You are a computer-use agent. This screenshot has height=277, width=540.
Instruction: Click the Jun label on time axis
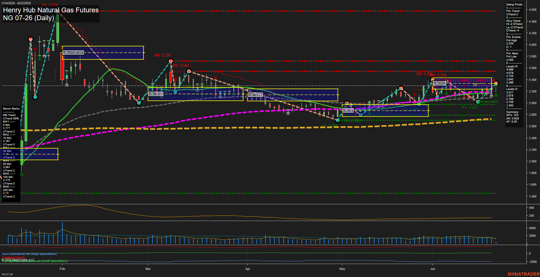433,269
